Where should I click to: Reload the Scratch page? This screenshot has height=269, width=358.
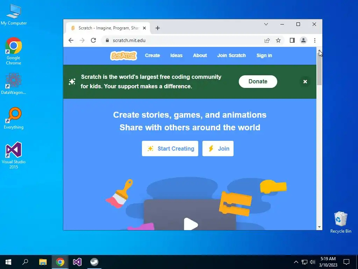click(x=93, y=41)
